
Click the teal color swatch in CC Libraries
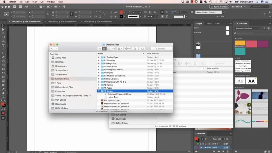tap(240, 52)
